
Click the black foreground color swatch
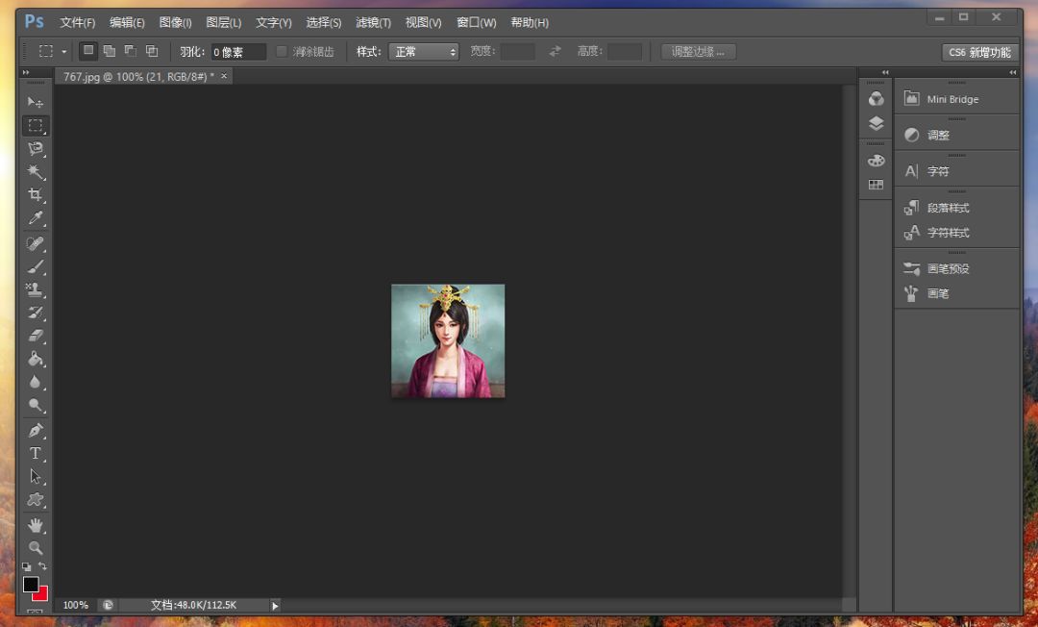pos(31,584)
